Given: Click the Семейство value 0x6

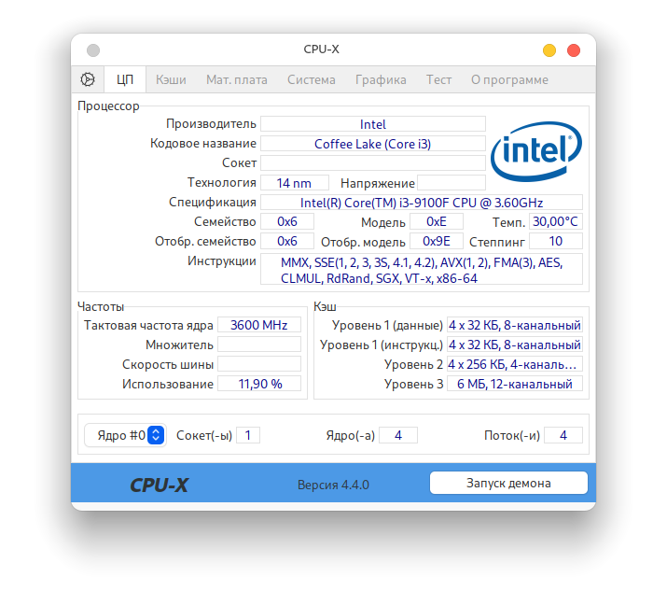Looking at the screenshot, I should (x=287, y=222).
